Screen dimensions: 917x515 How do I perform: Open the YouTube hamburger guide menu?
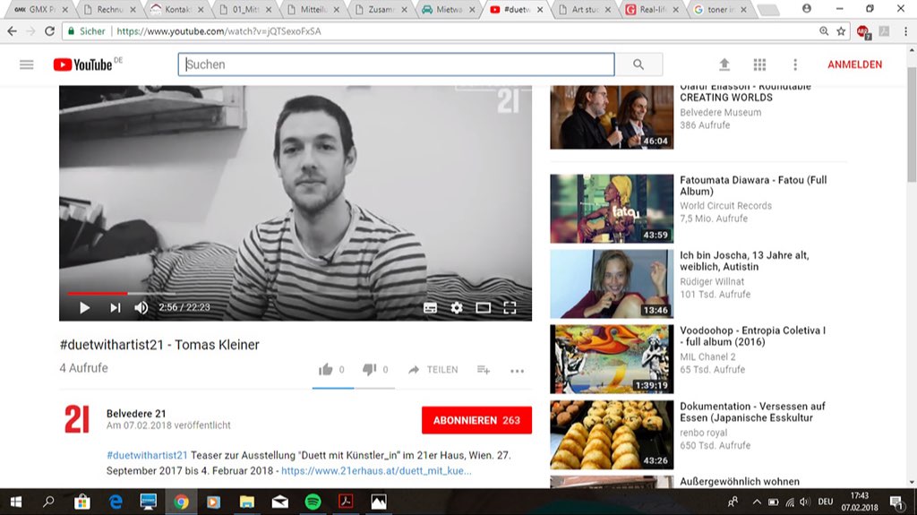pyautogui.click(x=26, y=64)
